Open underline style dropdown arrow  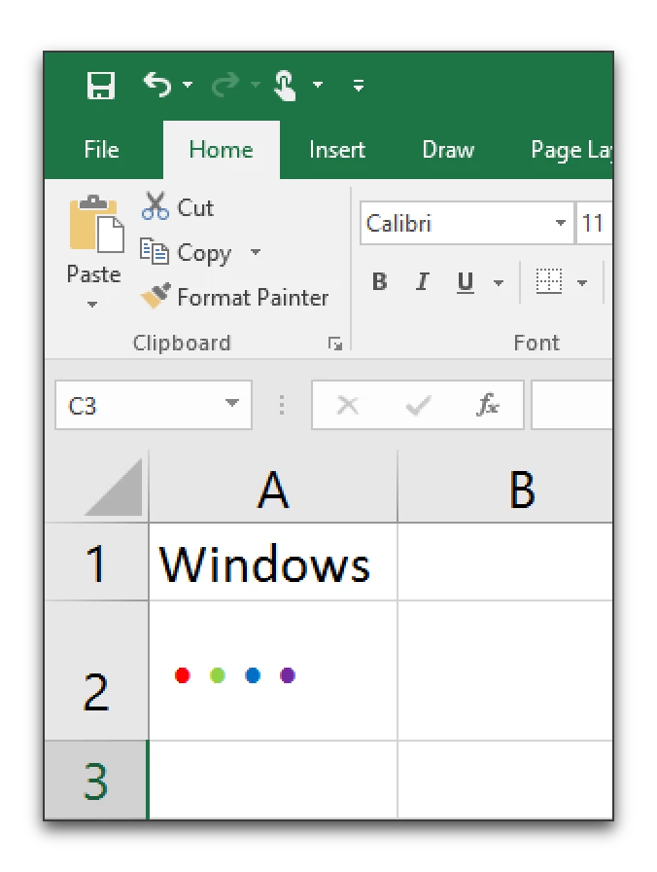(x=499, y=283)
